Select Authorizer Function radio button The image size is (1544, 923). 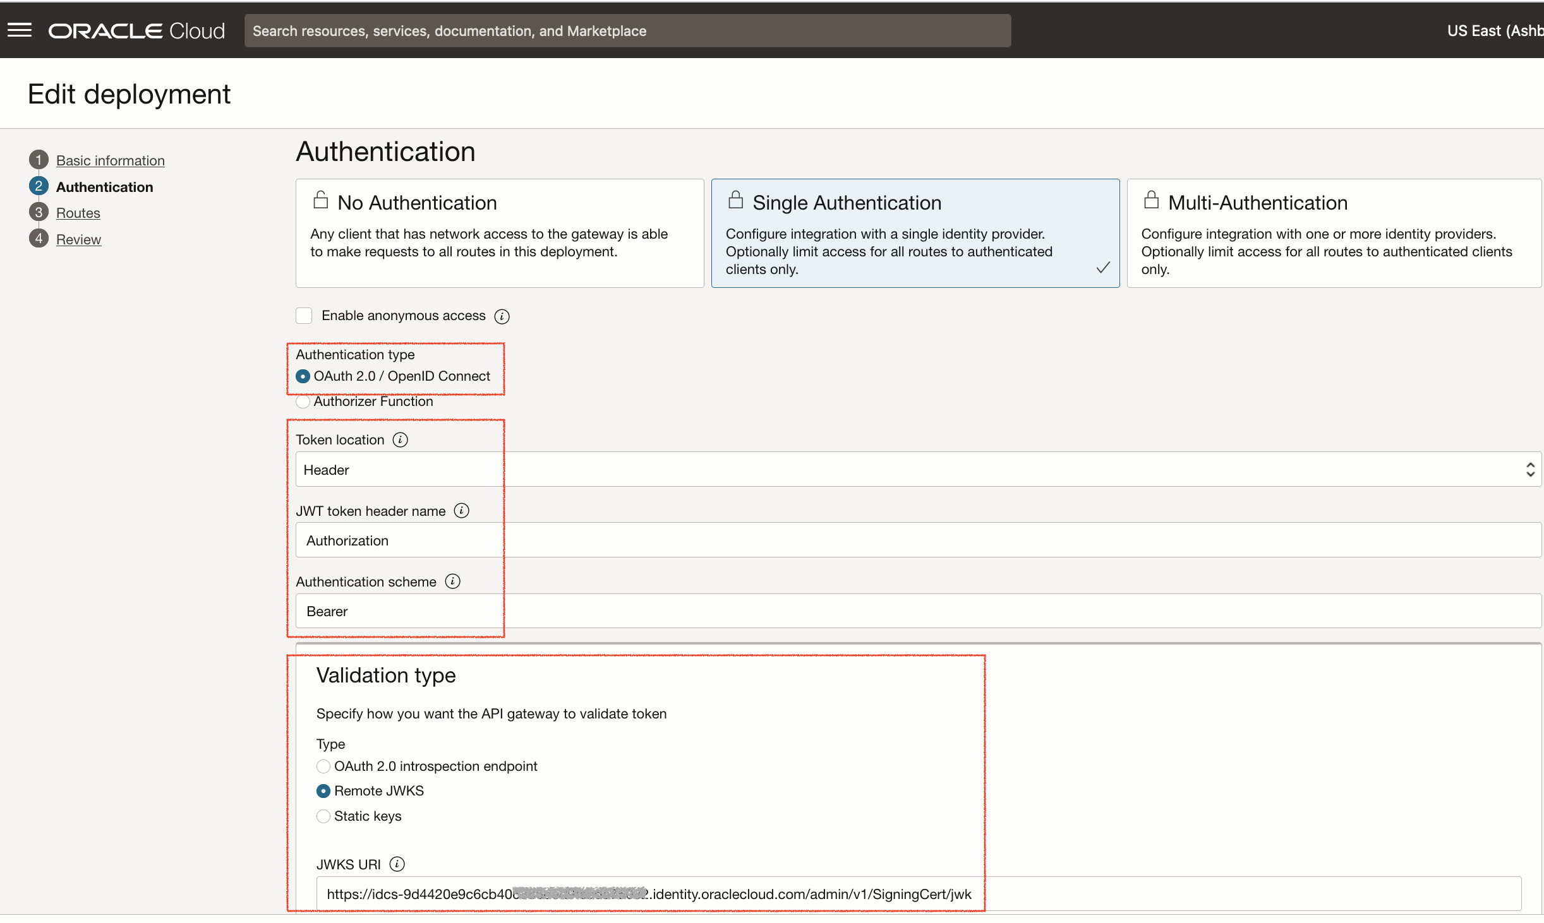pyautogui.click(x=303, y=402)
